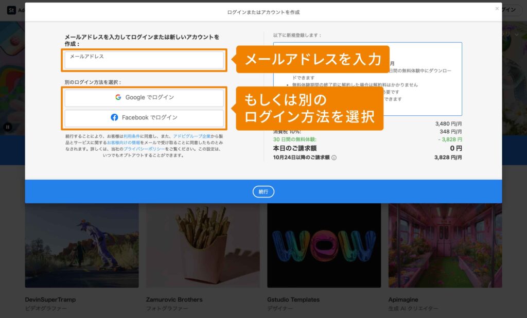This screenshot has width=527, height=318.
Task: Click the DevinSuperTramp creator name
Action: pos(50,299)
